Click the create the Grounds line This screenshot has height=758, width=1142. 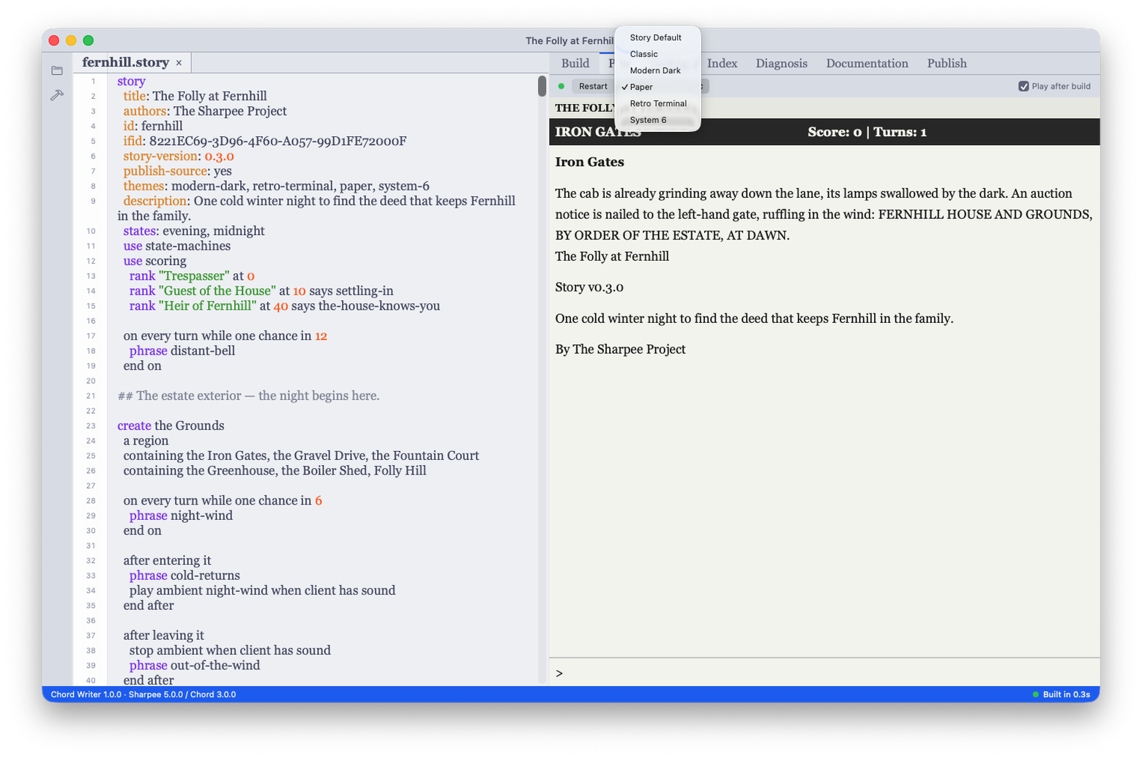171,426
